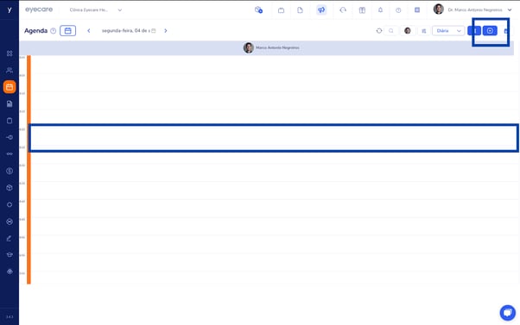Open the clipboard icon in sidebar
The width and height of the screenshot is (520, 325).
tap(10, 121)
